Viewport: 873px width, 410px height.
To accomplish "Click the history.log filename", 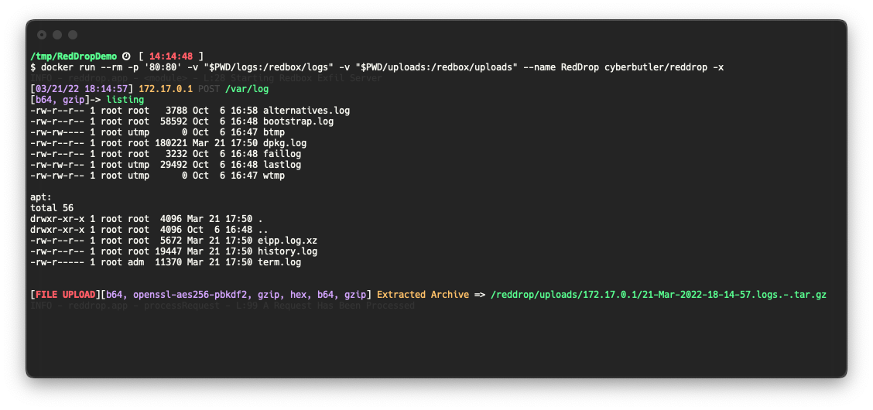I will click(x=287, y=251).
